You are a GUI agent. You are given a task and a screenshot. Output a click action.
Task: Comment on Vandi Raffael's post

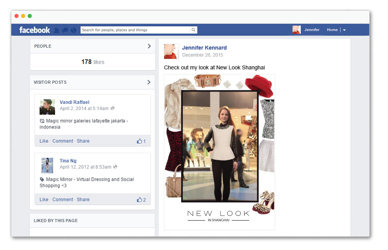coord(63,141)
